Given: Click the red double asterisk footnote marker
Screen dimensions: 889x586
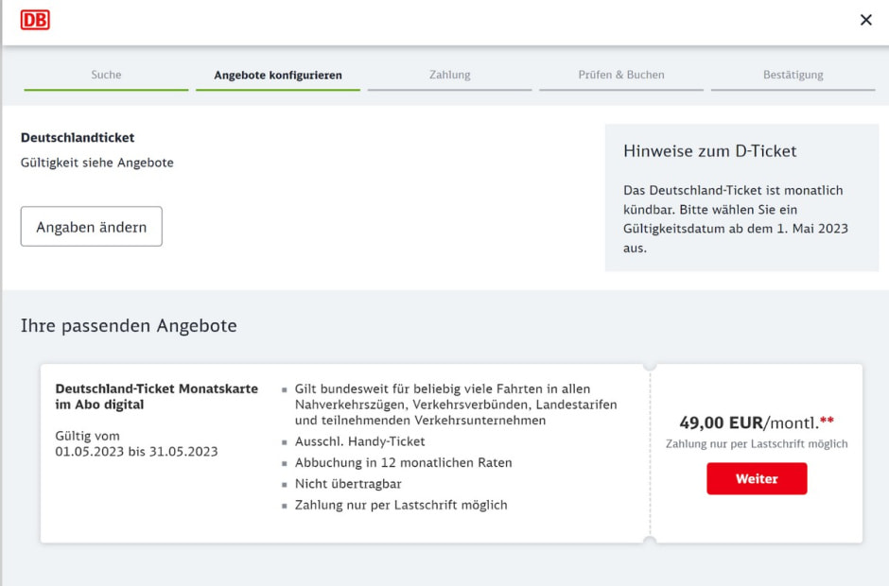Looking at the screenshot, I should 827,422.
